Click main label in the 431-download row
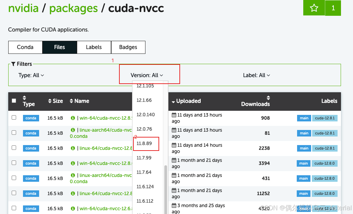Viewport: 353px width, 214px height. coord(304,178)
